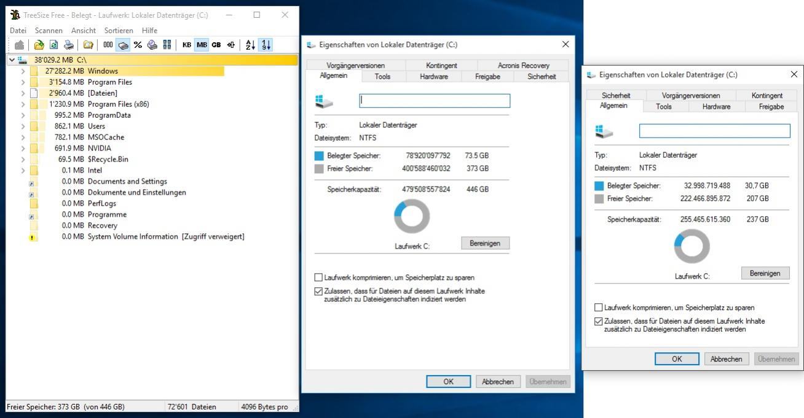The image size is (804, 418).
Task: Open the Freigabe tab in the 446 GB window
Action: (487, 77)
